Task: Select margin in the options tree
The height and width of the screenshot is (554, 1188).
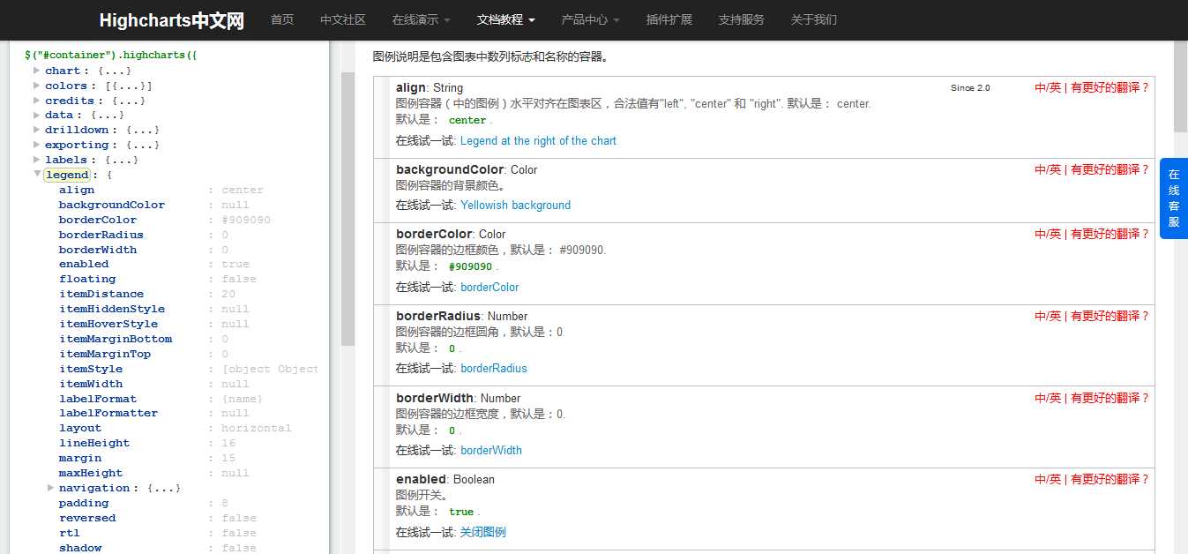Action: coord(80,458)
